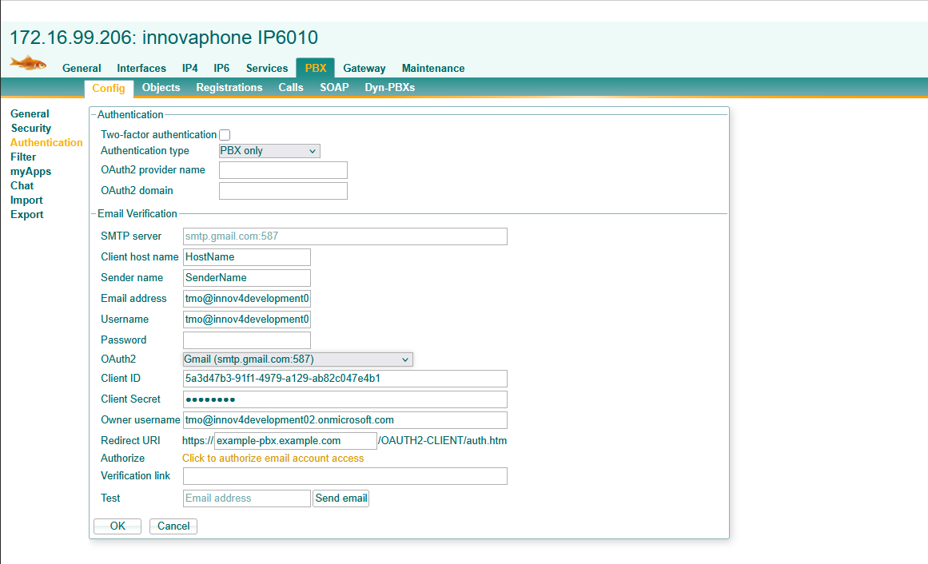
Task: Open the Dyn-PBXs sub-tab
Action: click(x=389, y=88)
